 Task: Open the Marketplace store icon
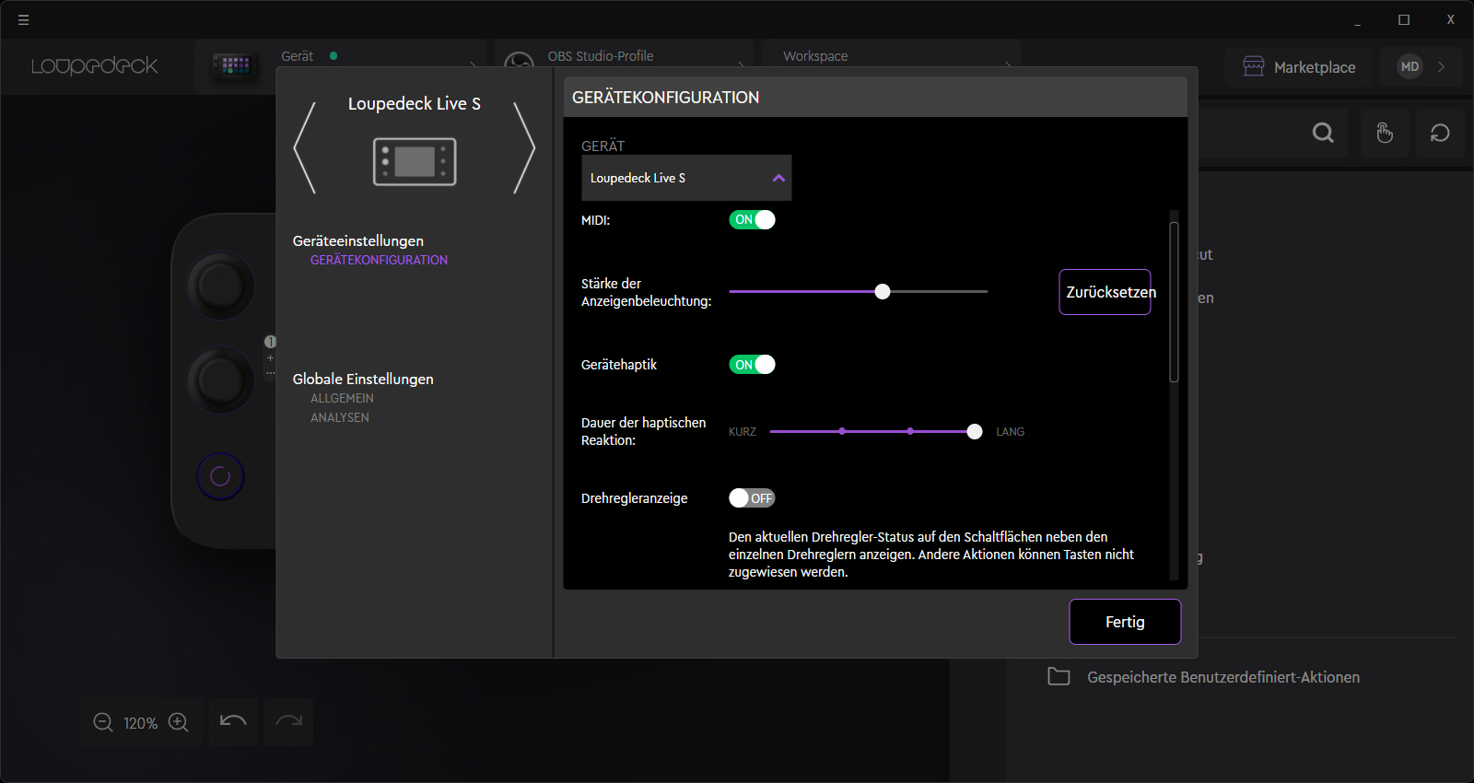tap(1254, 66)
